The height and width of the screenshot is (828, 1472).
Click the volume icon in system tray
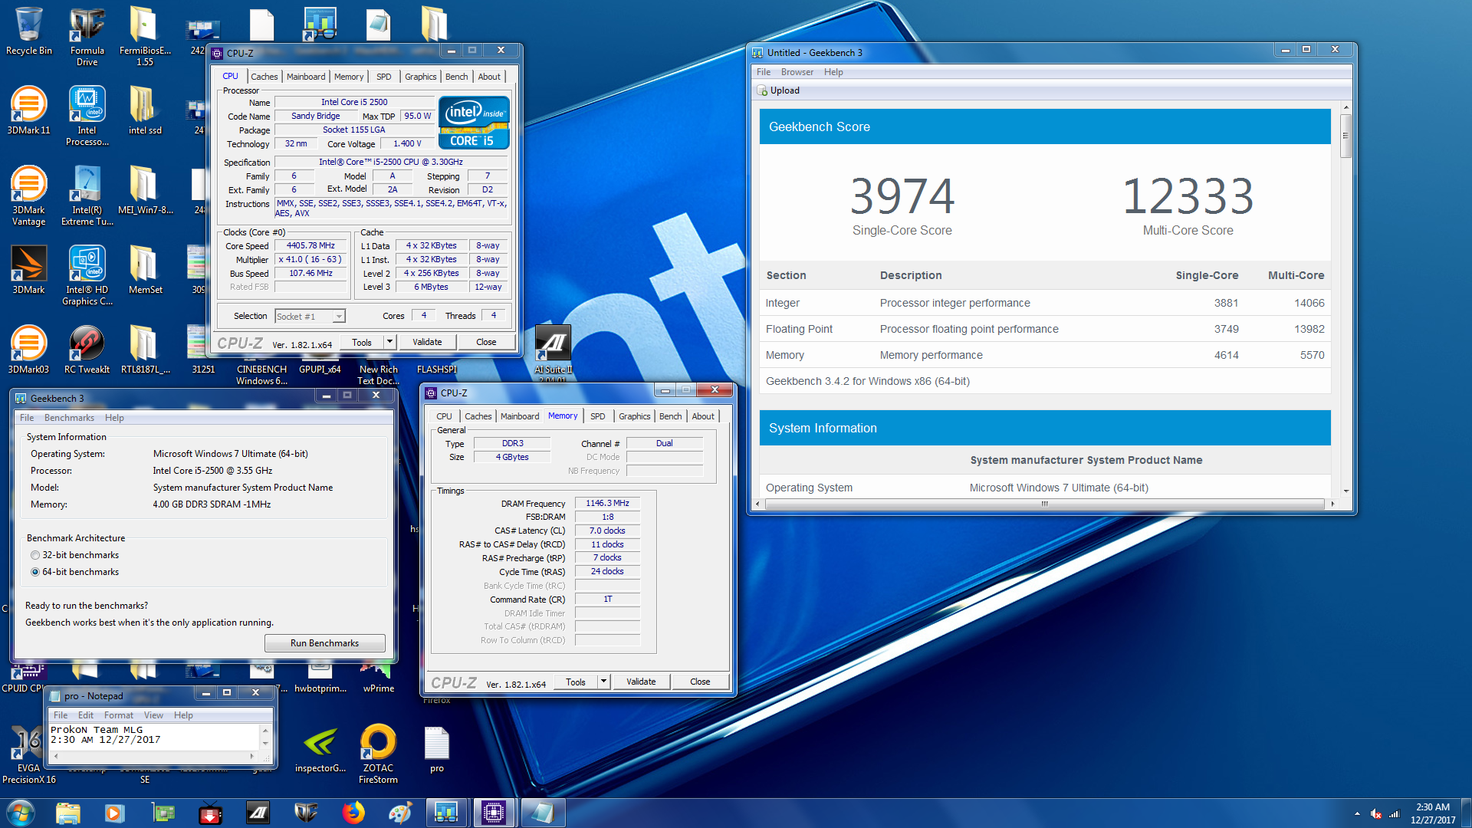tap(1376, 813)
